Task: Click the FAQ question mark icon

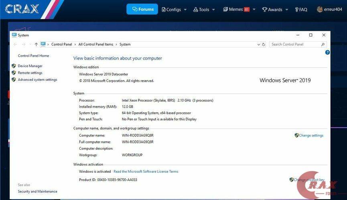Action: (296, 10)
